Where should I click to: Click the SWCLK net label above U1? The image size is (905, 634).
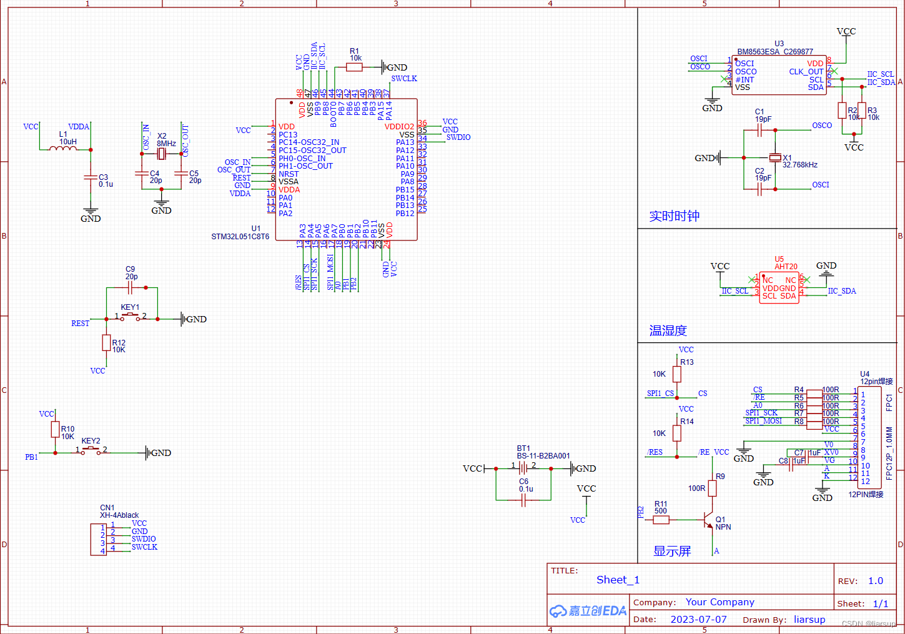click(403, 79)
